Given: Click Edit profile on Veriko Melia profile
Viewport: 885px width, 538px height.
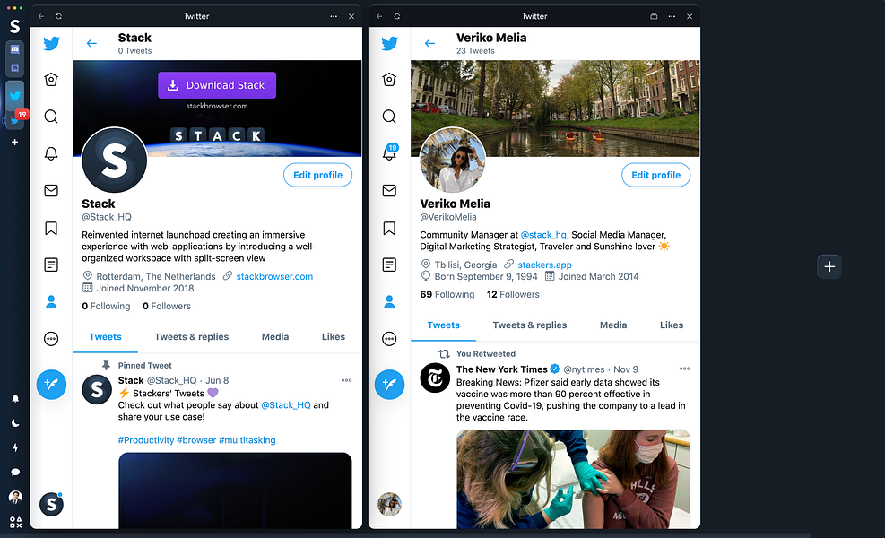Looking at the screenshot, I should click(x=655, y=175).
